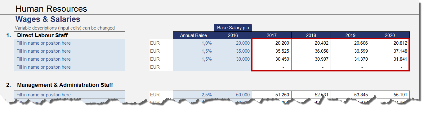
Task: Click the 30.000 base salary cell
Action: coord(233,59)
